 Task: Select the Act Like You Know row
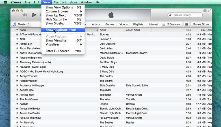coord(111,118)
